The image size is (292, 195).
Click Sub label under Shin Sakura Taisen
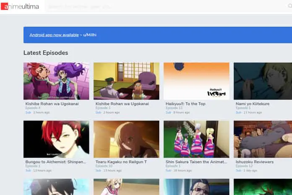[x=168, y=171]
